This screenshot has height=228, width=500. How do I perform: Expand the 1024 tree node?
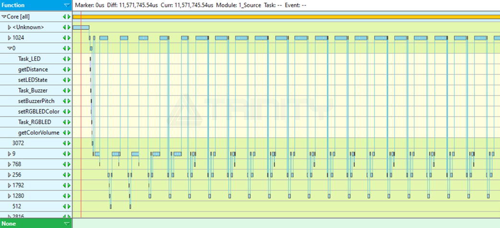point(9,38)
